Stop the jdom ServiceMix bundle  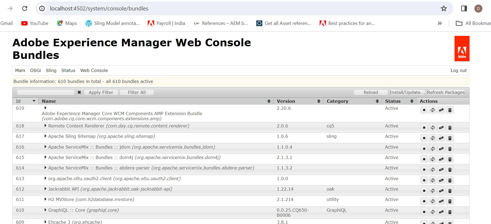424,149
